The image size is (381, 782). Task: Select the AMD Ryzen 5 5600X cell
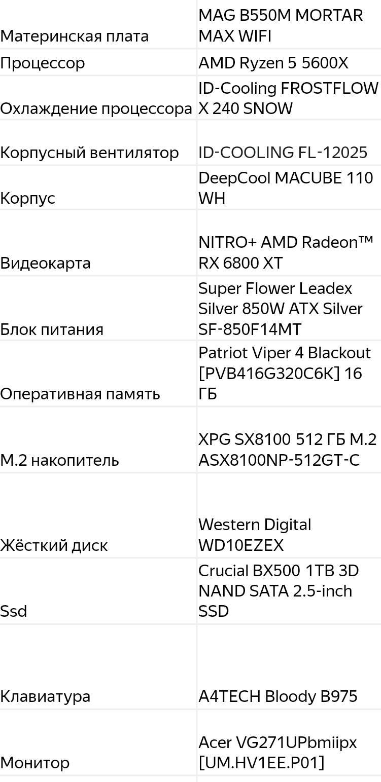pos(273,63)
